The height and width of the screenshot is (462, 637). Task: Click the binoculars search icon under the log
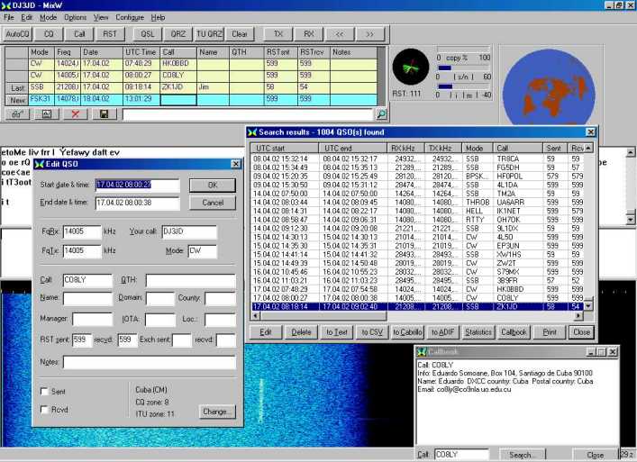17,114
